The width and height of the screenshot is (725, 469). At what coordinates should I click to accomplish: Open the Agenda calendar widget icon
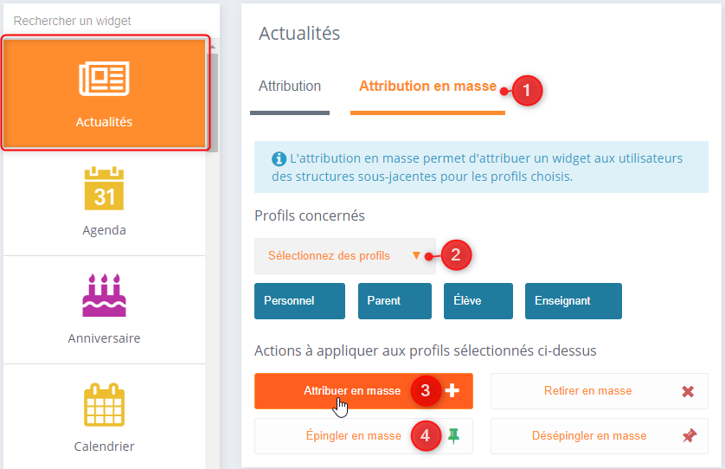pyautogui.click(x=104, y=189)
